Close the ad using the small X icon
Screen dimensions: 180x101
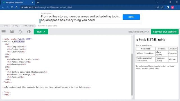[x=40, y=22]
